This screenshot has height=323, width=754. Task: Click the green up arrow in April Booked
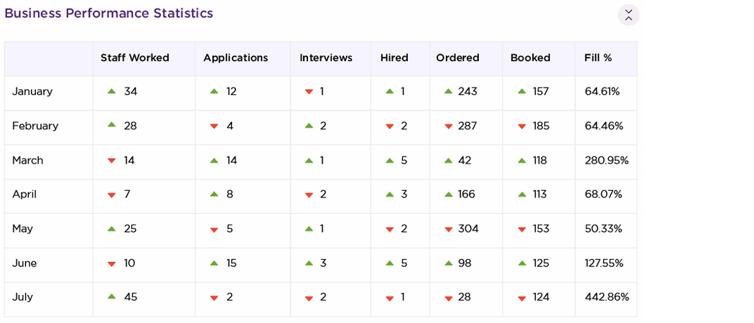(522, 195)
